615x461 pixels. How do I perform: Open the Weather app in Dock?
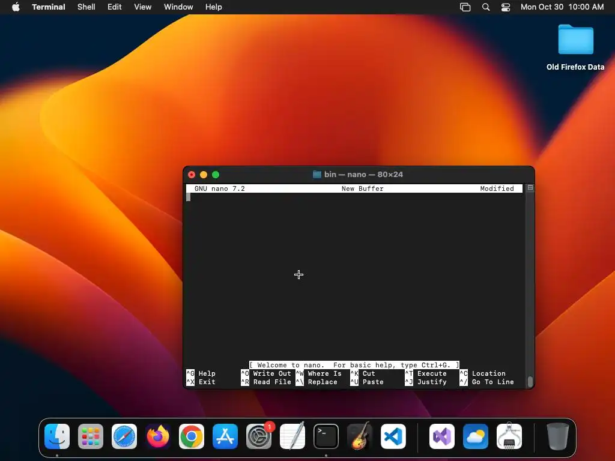476,436
